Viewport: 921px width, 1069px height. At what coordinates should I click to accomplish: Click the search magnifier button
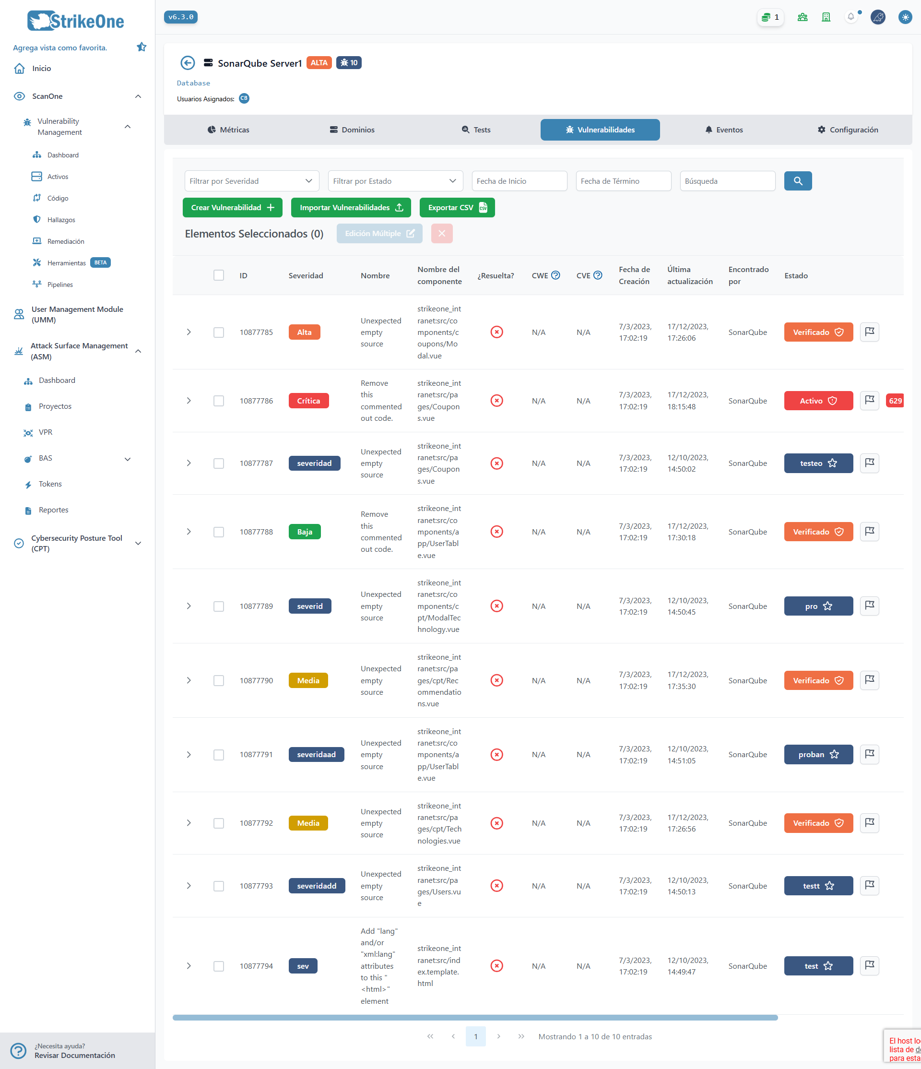(798, 181)
